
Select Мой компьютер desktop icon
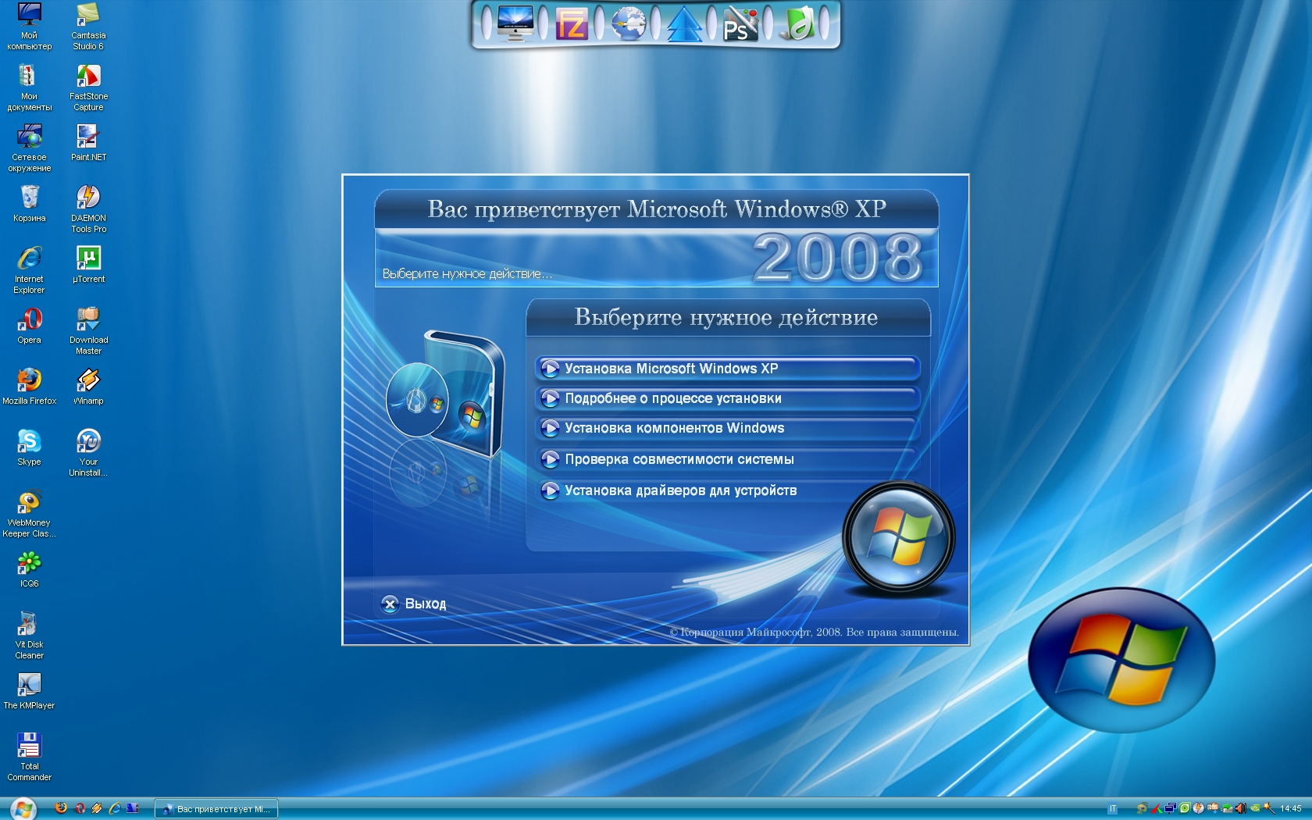(x=29, y=26)
